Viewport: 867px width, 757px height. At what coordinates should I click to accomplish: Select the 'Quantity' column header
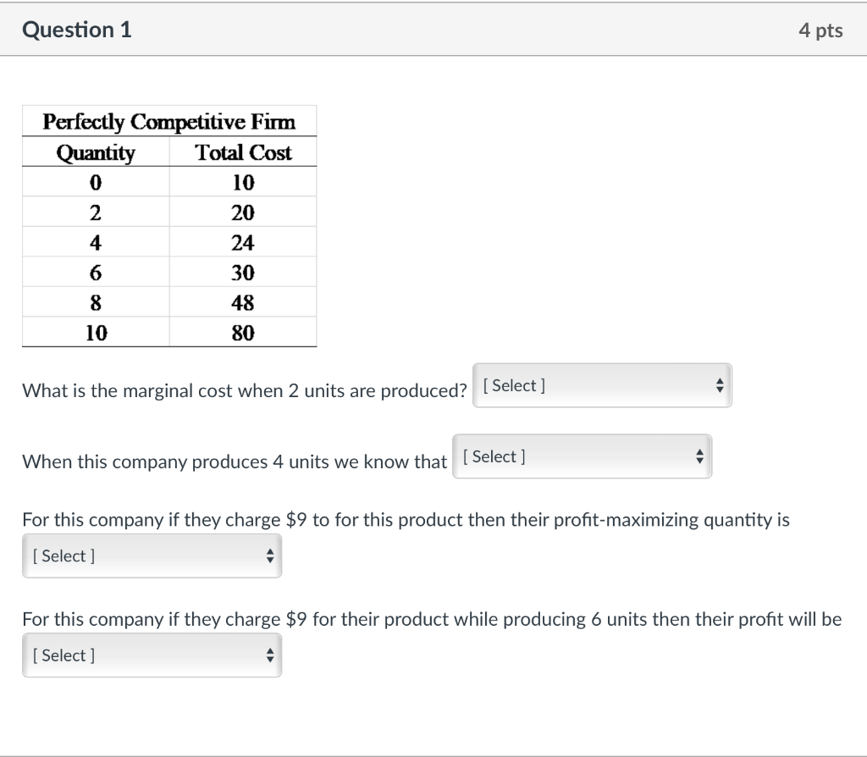coord(95,152)
